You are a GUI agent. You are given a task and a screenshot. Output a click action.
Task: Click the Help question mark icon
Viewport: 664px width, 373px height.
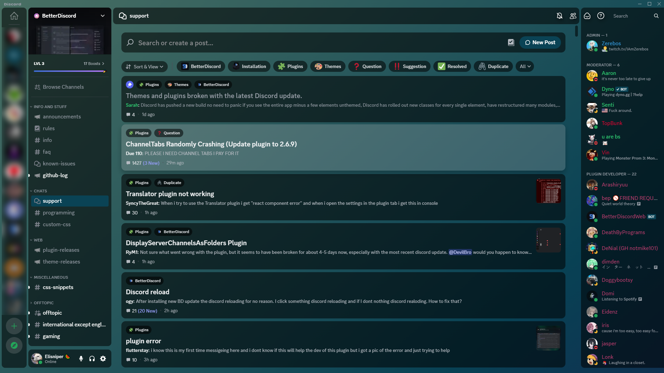click(x=601, y=16)
